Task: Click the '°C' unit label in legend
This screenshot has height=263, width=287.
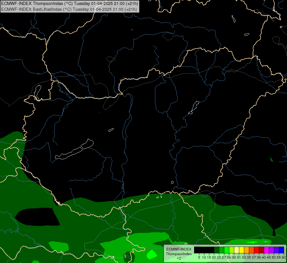Action: click(x=179, y=258)
